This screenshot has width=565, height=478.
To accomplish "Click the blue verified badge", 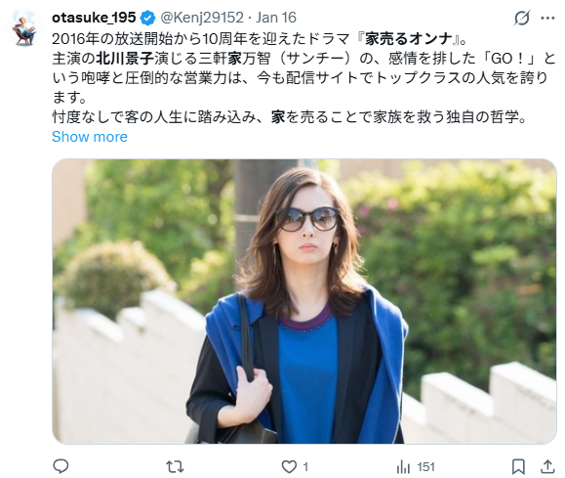I will coord(147,18).
